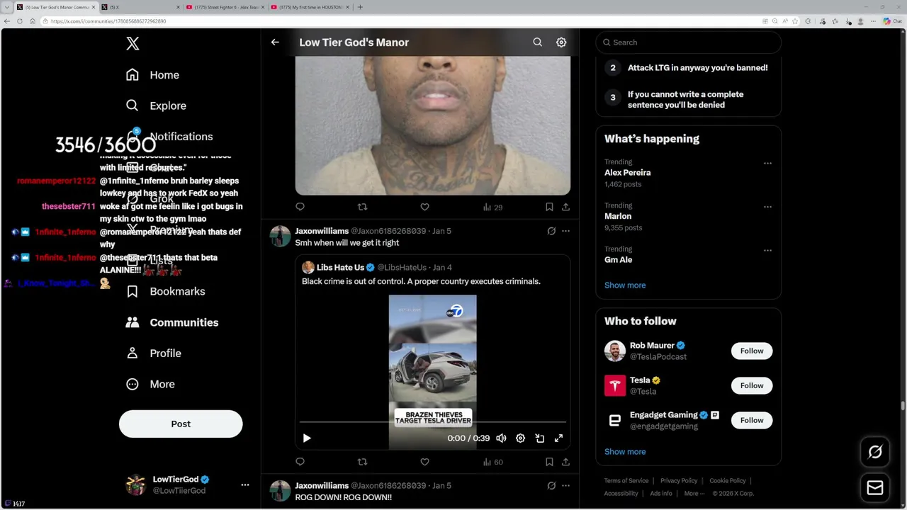Click the Post button
This screenshot has width=907, height=510.
[181, 424]
